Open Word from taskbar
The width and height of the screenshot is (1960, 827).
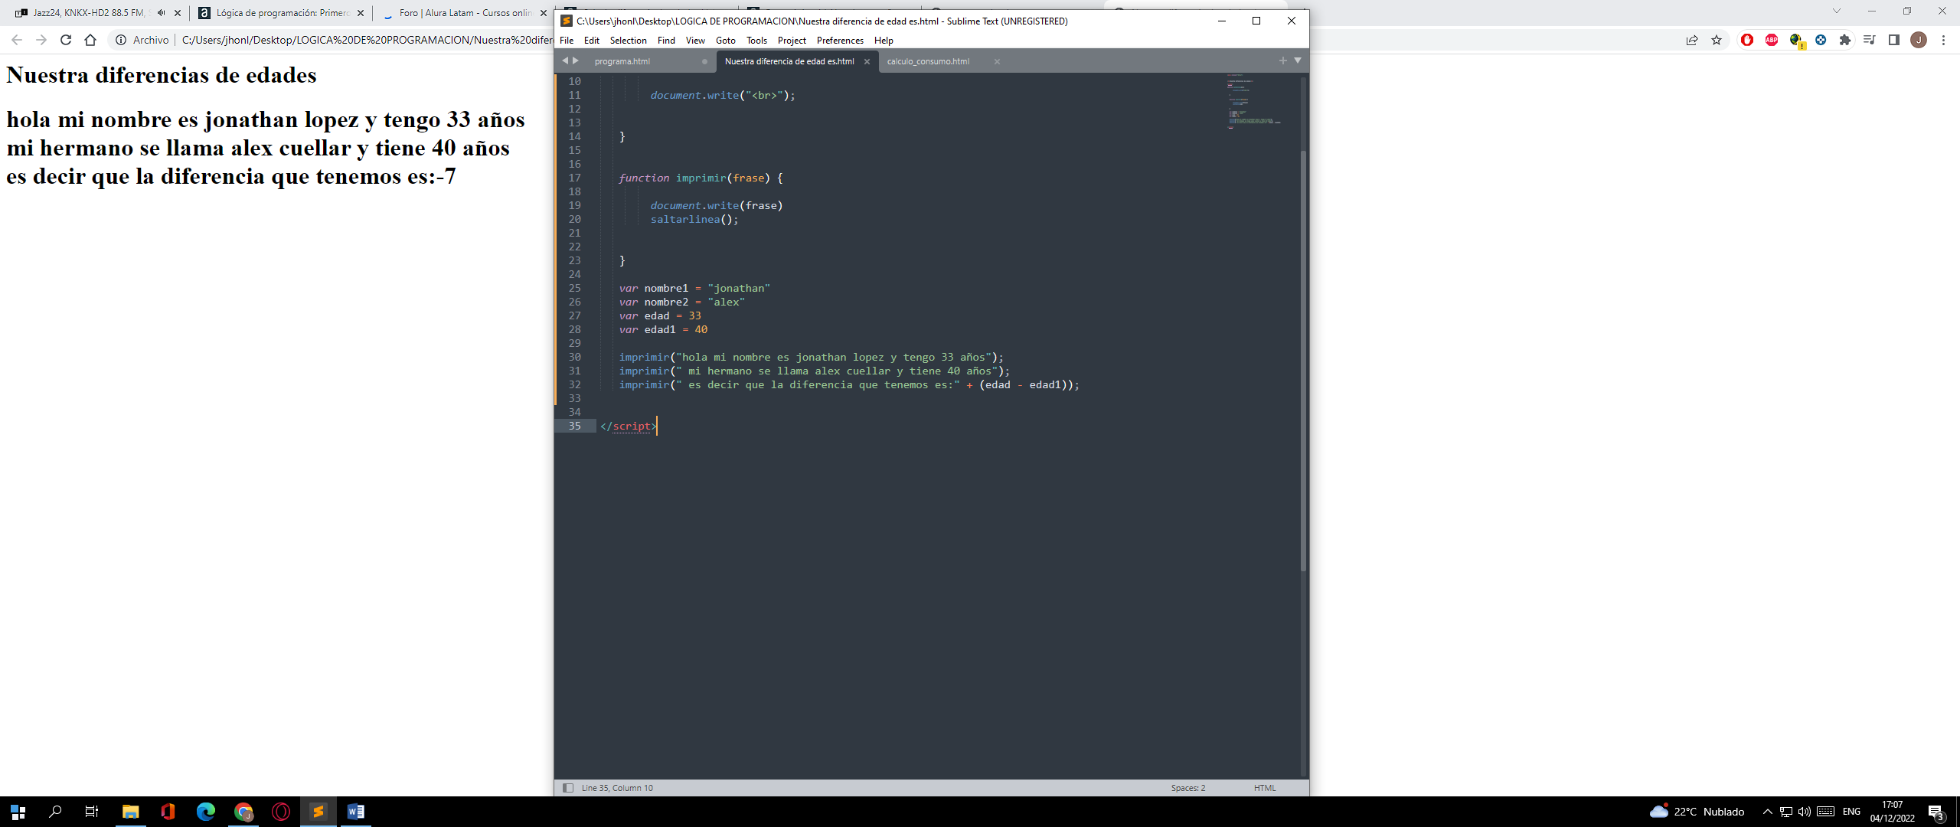(x=355, y=812)
